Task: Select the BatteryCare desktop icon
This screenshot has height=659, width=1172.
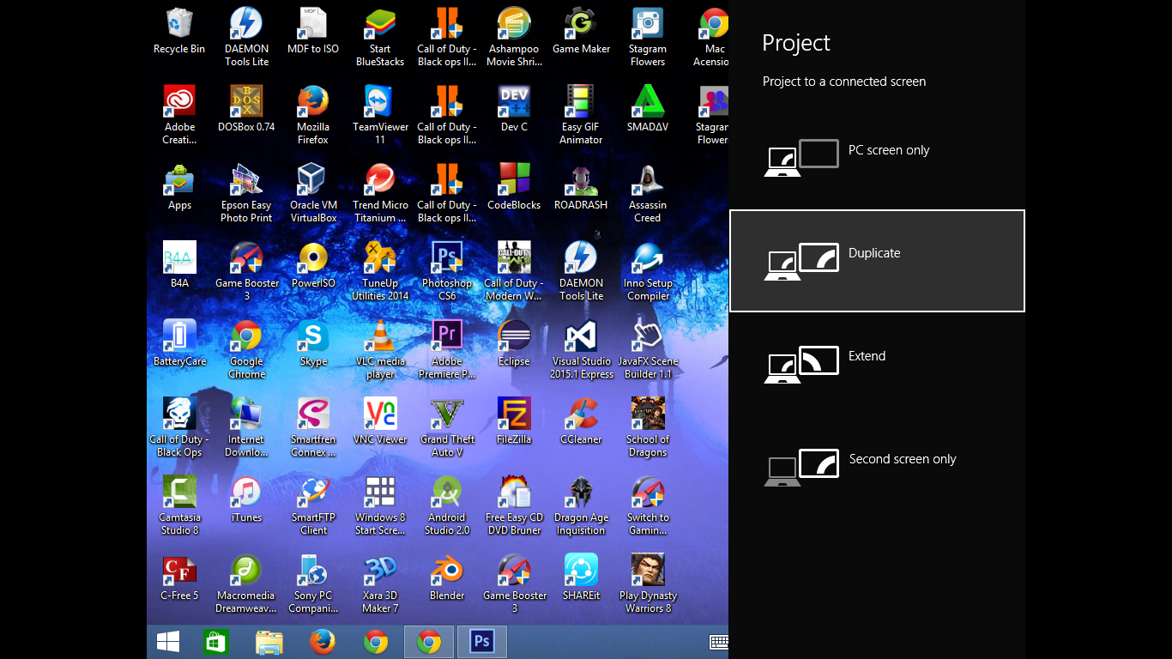Action: (179, 343)
